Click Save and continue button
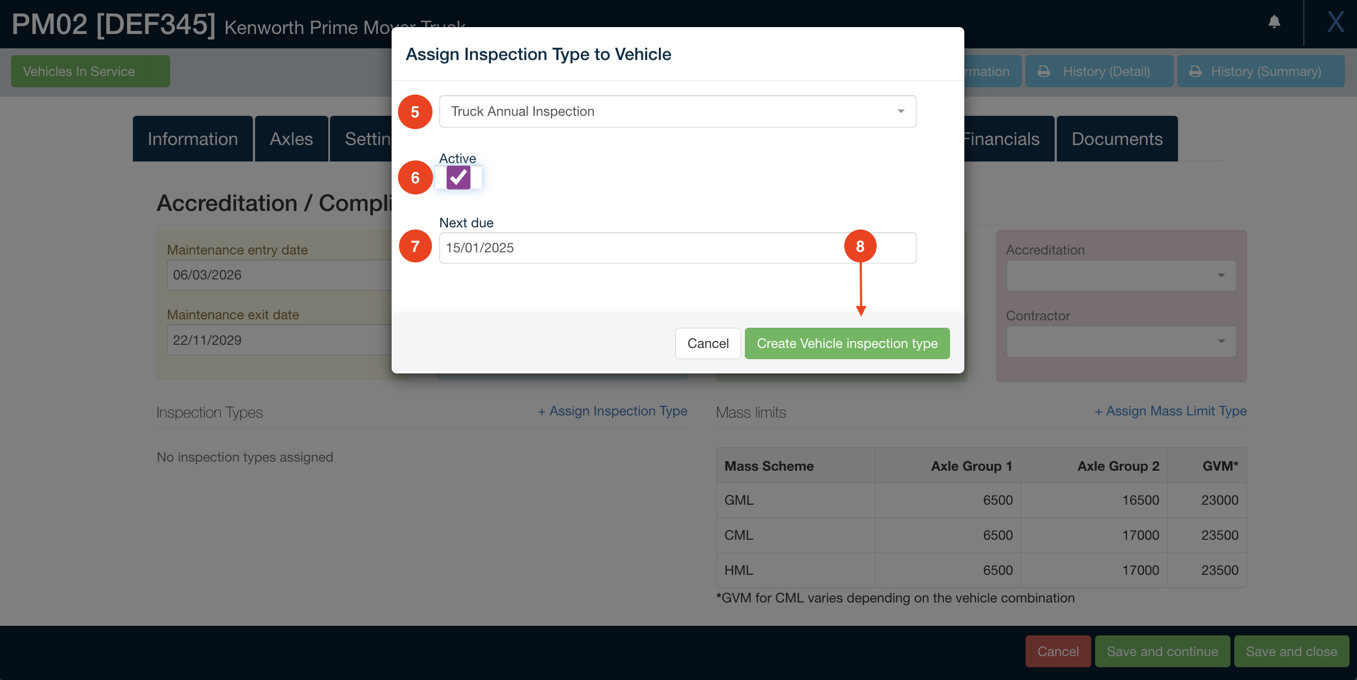 [1162, 651]
